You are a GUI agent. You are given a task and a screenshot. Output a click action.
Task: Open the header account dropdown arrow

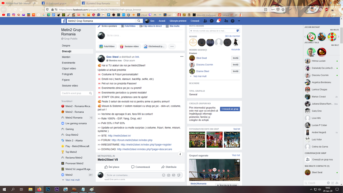tap(239, 21)
